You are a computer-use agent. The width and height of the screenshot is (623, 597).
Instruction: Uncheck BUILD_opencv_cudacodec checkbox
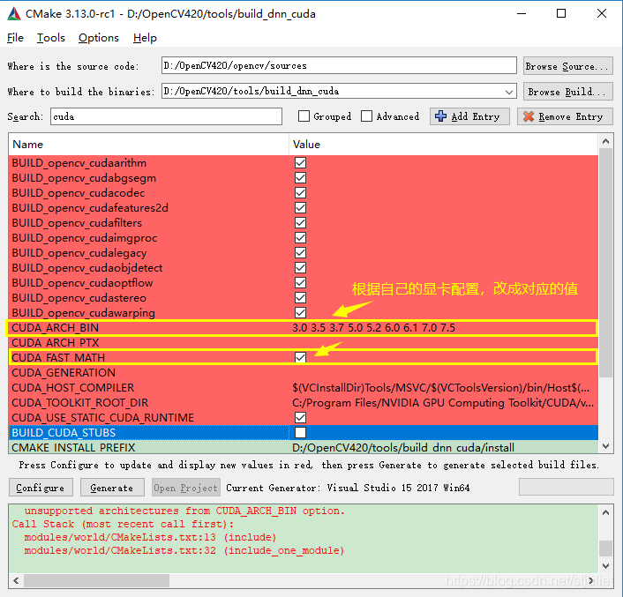[300, 193]
